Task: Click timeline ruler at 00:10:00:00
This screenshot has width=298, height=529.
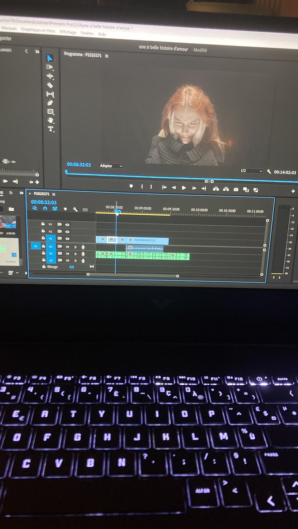Action: tap(199, 211)
